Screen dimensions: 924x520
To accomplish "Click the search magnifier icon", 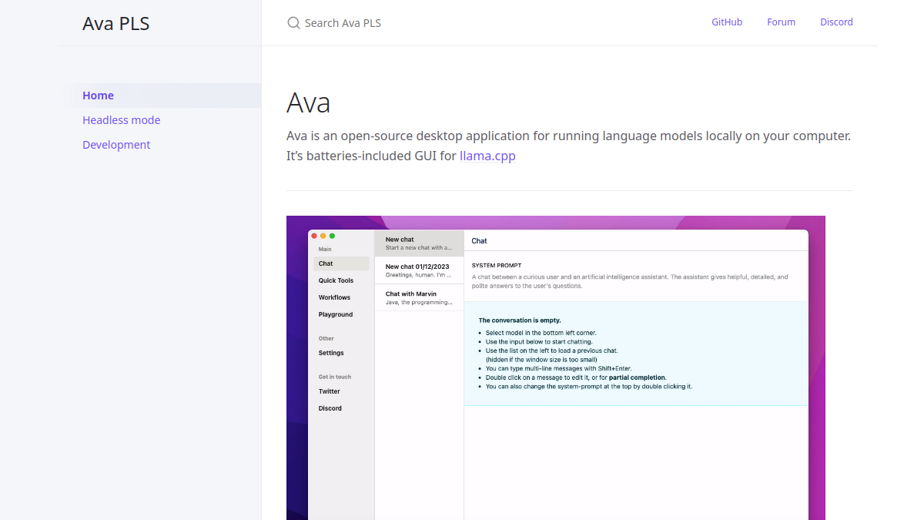I will [293, 23].
